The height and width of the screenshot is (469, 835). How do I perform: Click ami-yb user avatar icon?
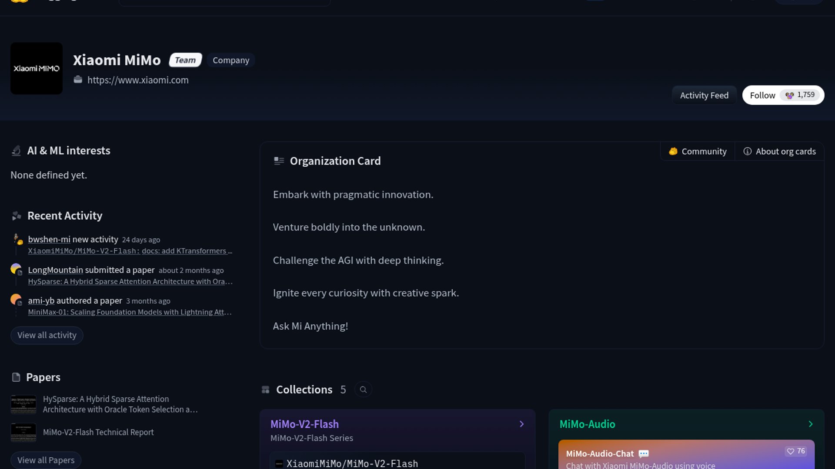[x=16, y=300]
